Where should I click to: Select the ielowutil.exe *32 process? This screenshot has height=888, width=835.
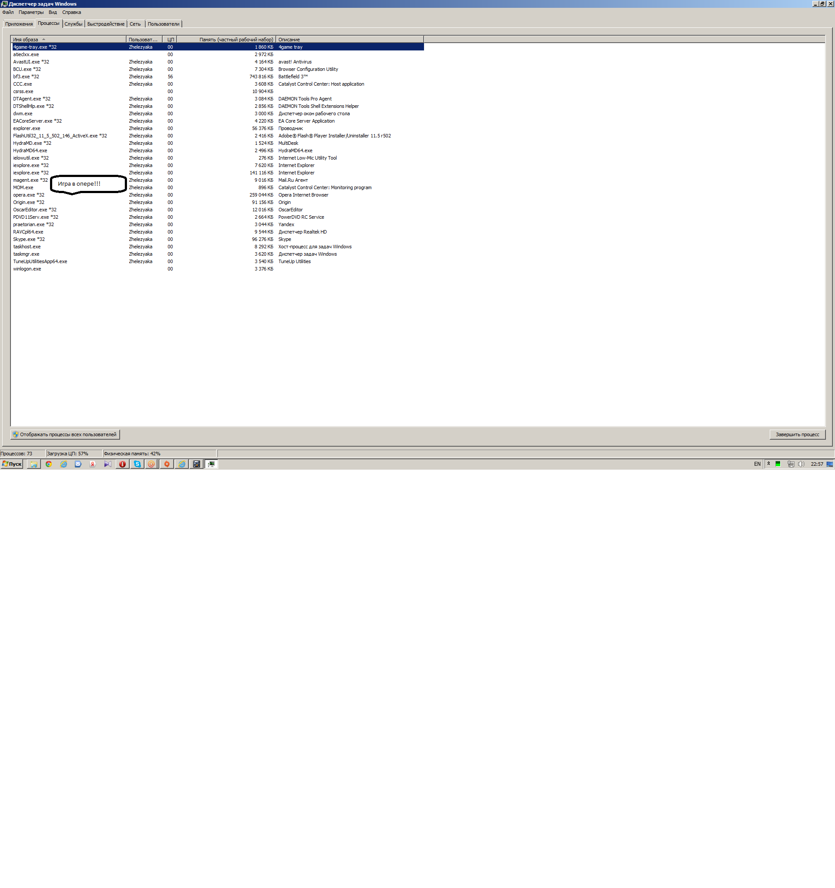(217, 158)
